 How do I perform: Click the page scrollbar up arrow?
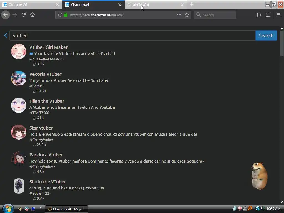(282, 28)
